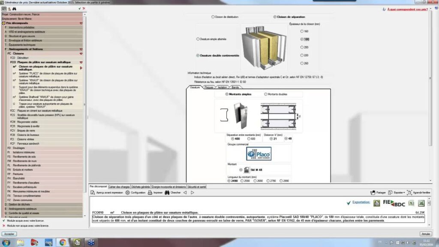Click the green checkmark icon above the tree
Screen dimensions: 439x247
tap(79, 9)
